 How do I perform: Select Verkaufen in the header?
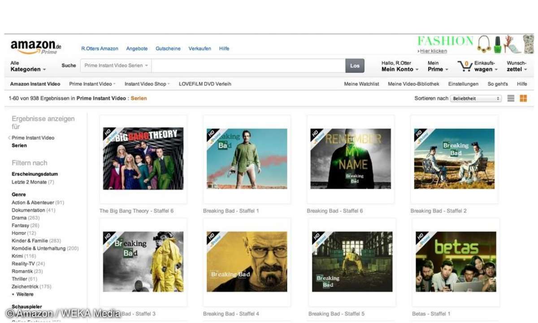coord(200,48)
